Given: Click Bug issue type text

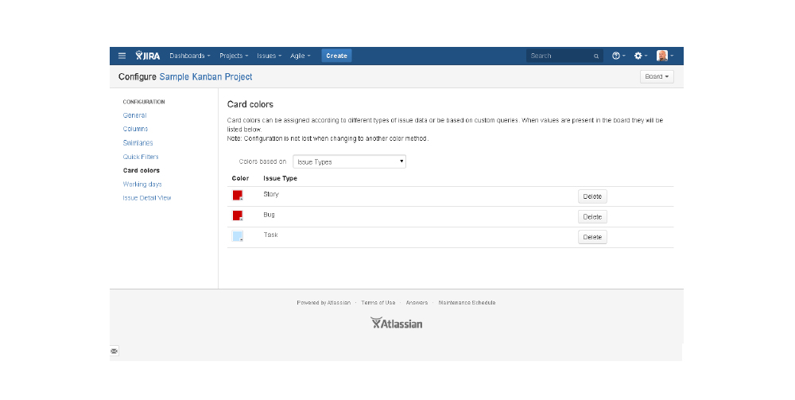Looking at the screenshot, I should coord(269,215).
